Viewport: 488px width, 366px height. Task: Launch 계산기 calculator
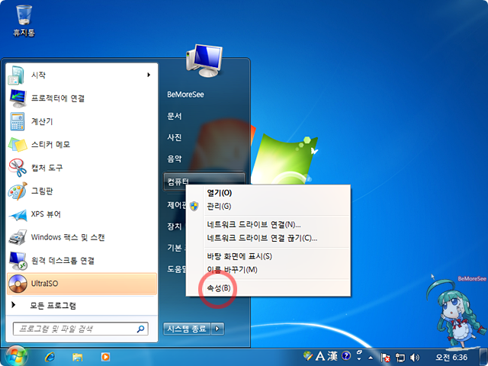pos(42,120)
